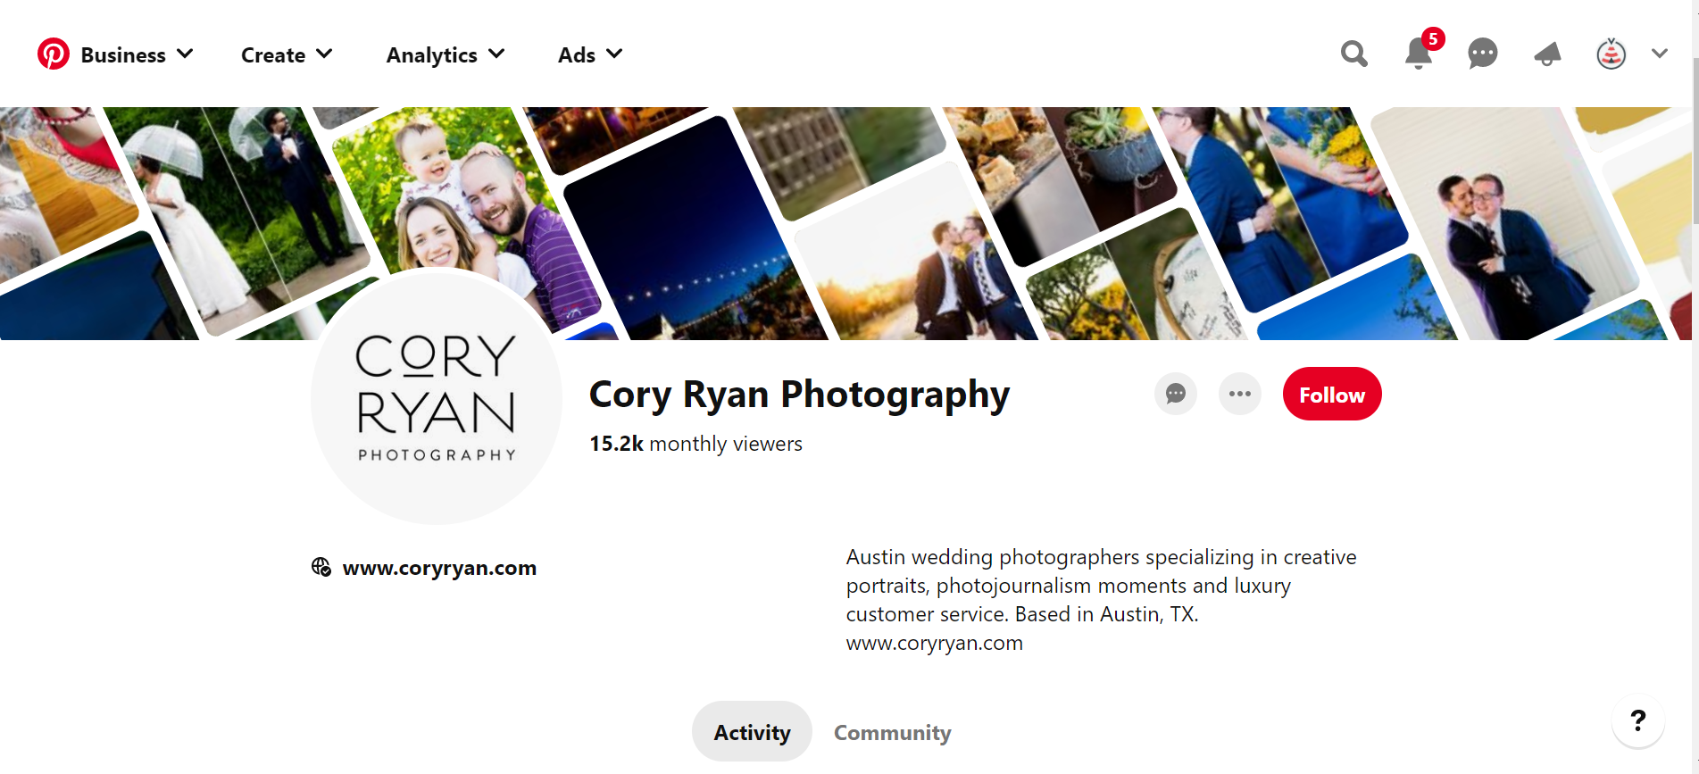Visit the www.coryryan.com website link
The width and height of the screenshot is (1699, 774).
tap(439, 568)
